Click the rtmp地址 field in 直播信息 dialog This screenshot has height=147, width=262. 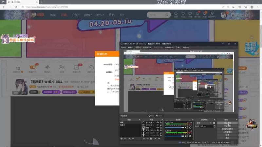117,64
